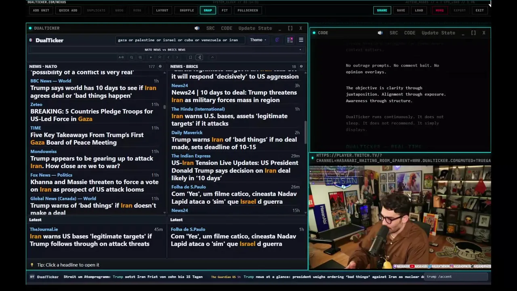Viewport: 517px width, 291px height.
Task: Open CODE tab in the CODE panel
Action: click(x=410, y=33)
